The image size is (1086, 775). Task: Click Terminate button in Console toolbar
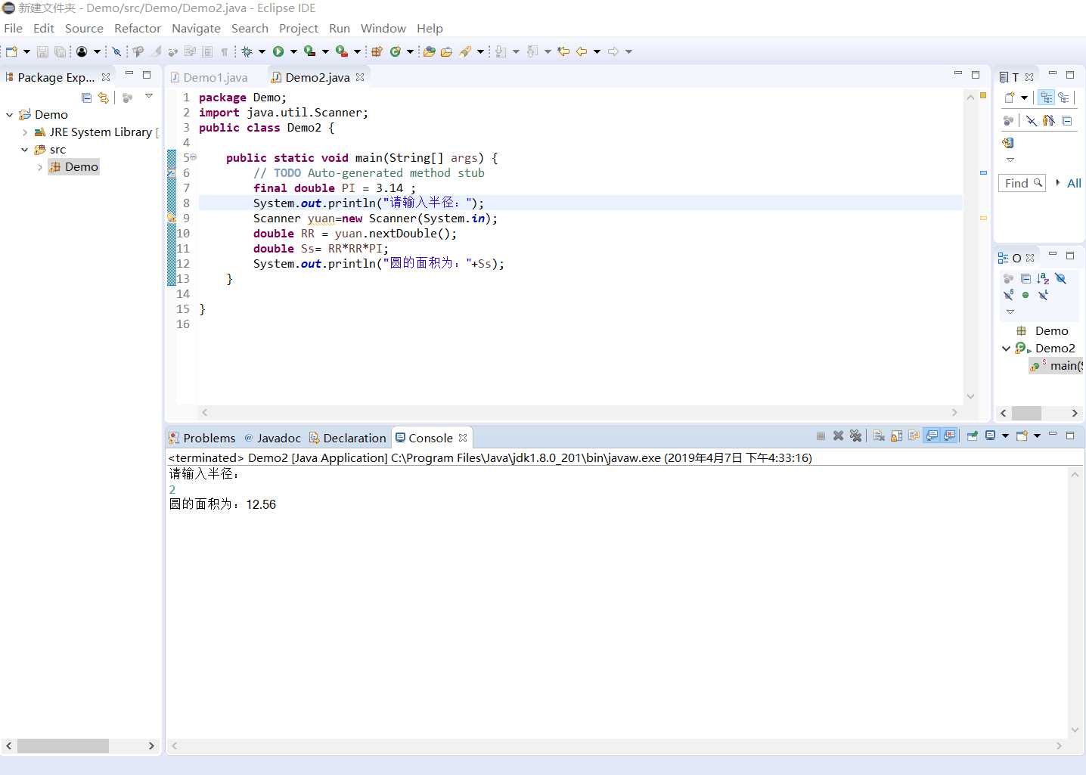(821, 436)
